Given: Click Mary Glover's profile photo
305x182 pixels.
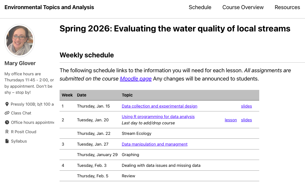Looking at the screenshot, I should pos(20,41).
